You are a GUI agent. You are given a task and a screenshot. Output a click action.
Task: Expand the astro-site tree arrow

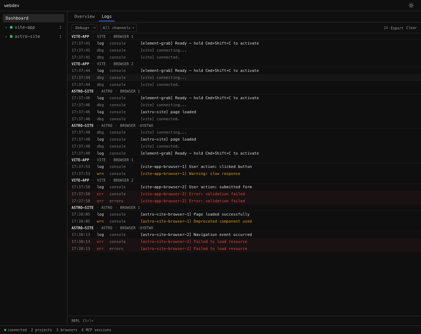tap(6, 36)
